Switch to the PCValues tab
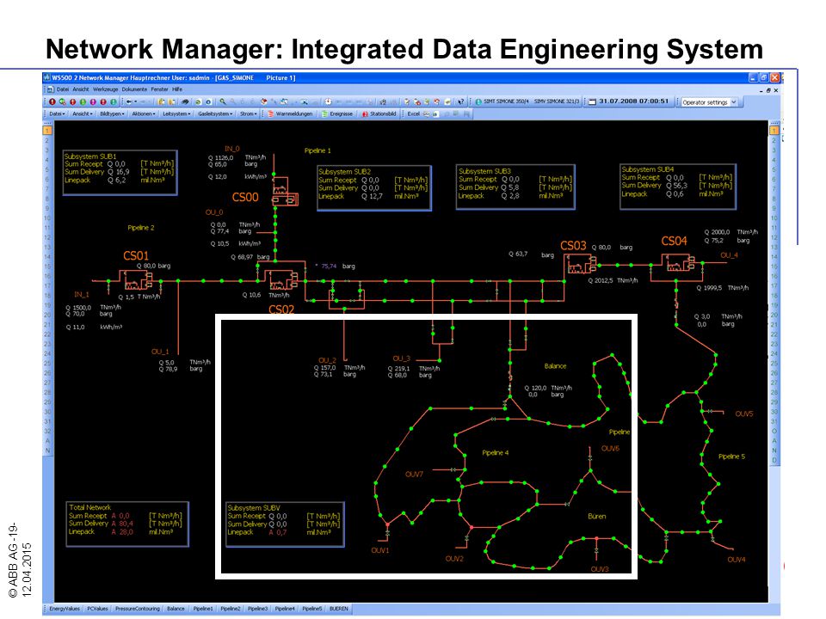 tap(97, 609)
